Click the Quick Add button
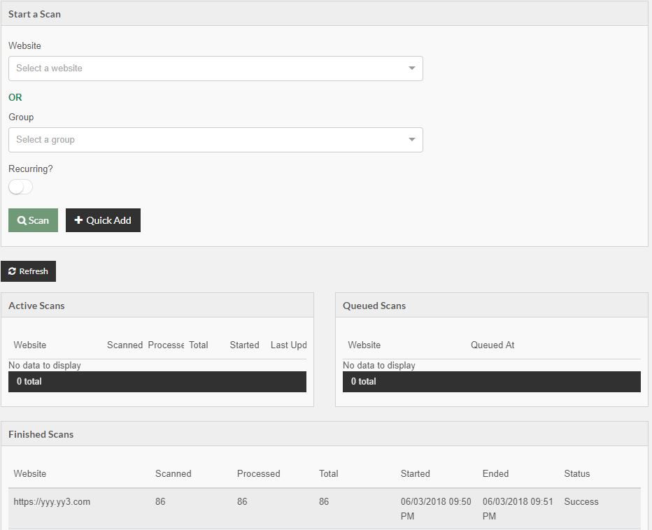This screenshot has width=652, height=530. pos(103,220)
